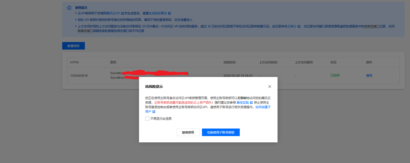Click the 继续使用 button

pos(188,132)
